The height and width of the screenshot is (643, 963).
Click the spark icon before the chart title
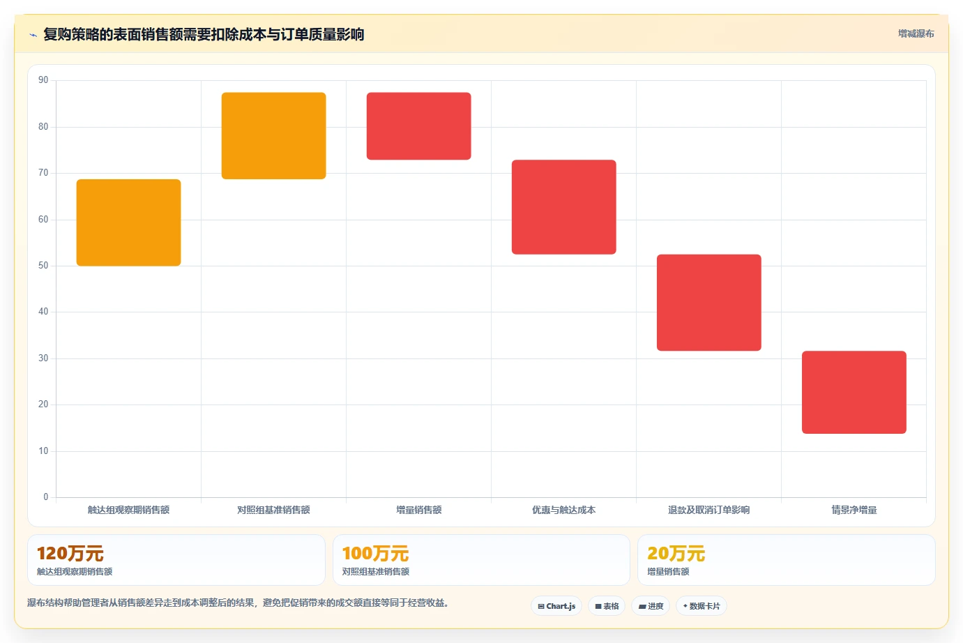point(33,35)
